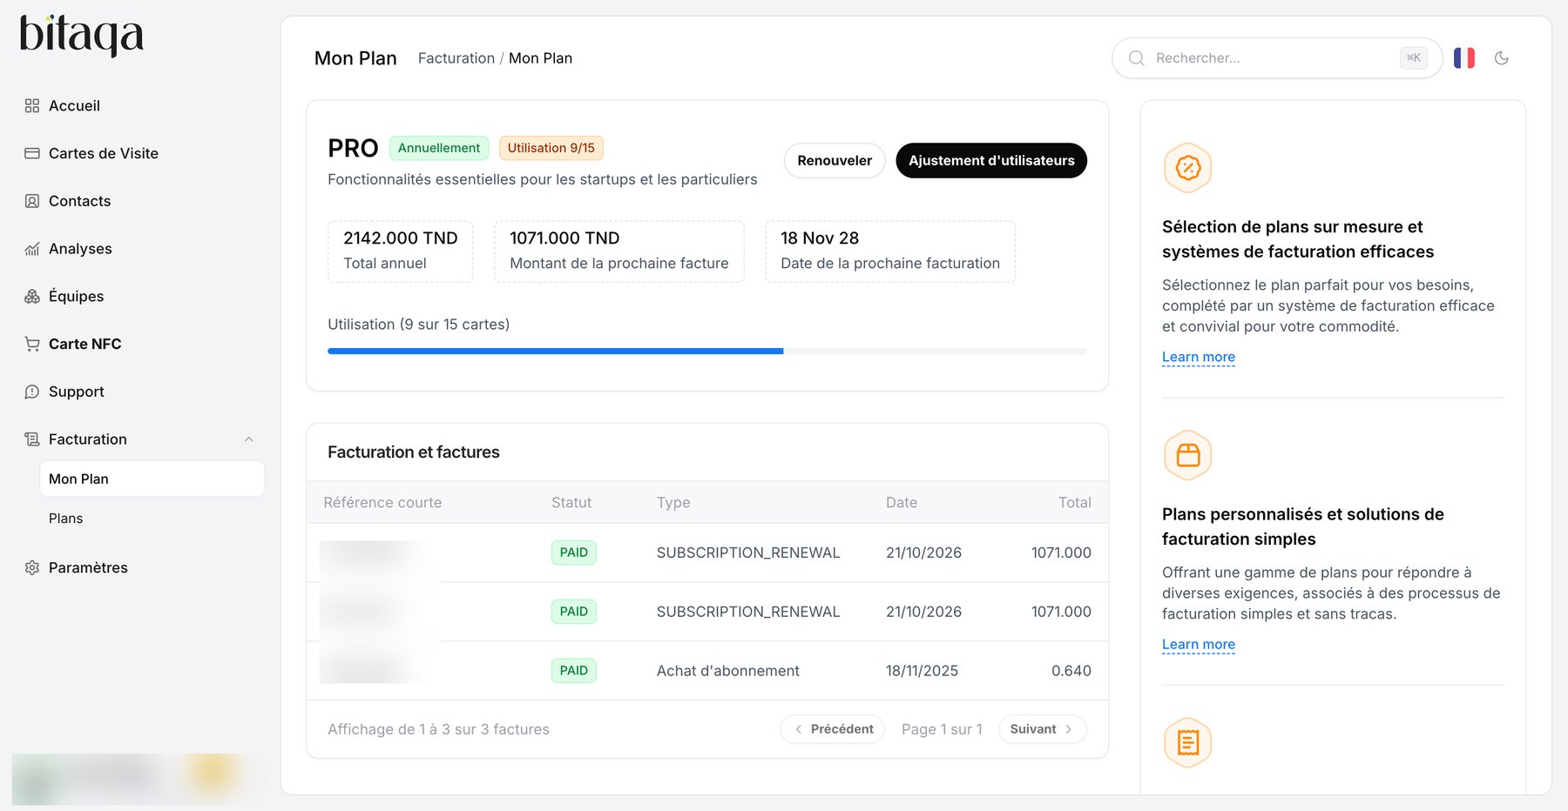This screenshot has height=811, width=1568.
Task: Click the Analyses chart icon
Action: [32, 249]
